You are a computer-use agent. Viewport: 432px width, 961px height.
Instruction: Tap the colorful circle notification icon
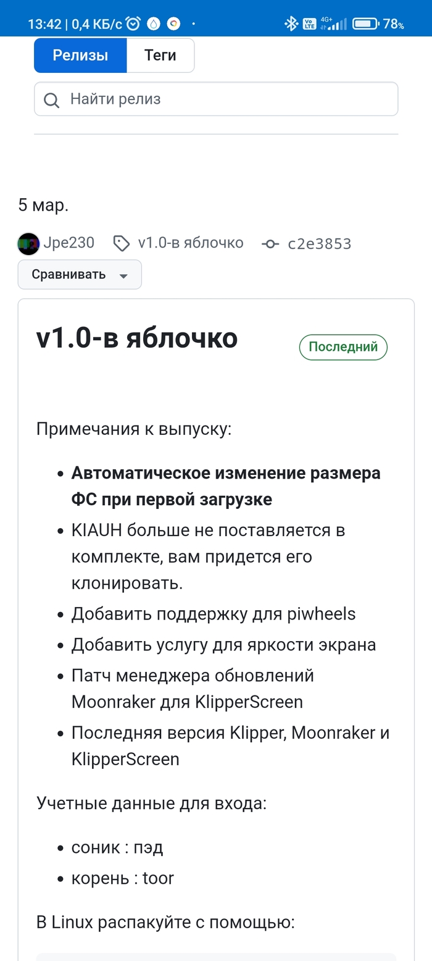point(174,24)
